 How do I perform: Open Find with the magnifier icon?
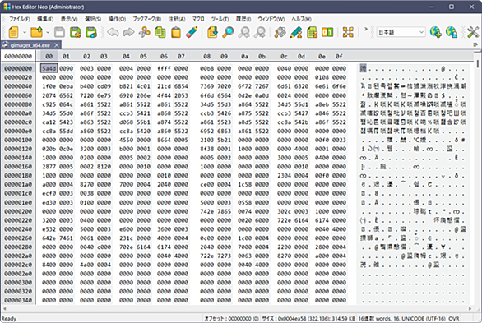click(x=228, y=32)
